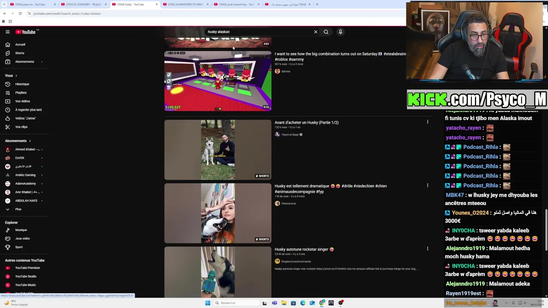Switch to the DJ SOUNDBIT - PELELE tab
This screenshot has height=308, width=548.
83,4
